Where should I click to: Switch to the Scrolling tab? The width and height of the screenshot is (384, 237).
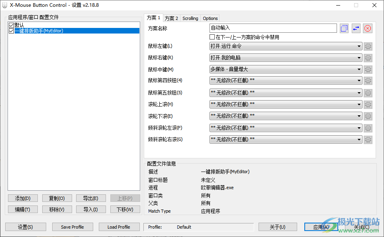tap(190, 18)
